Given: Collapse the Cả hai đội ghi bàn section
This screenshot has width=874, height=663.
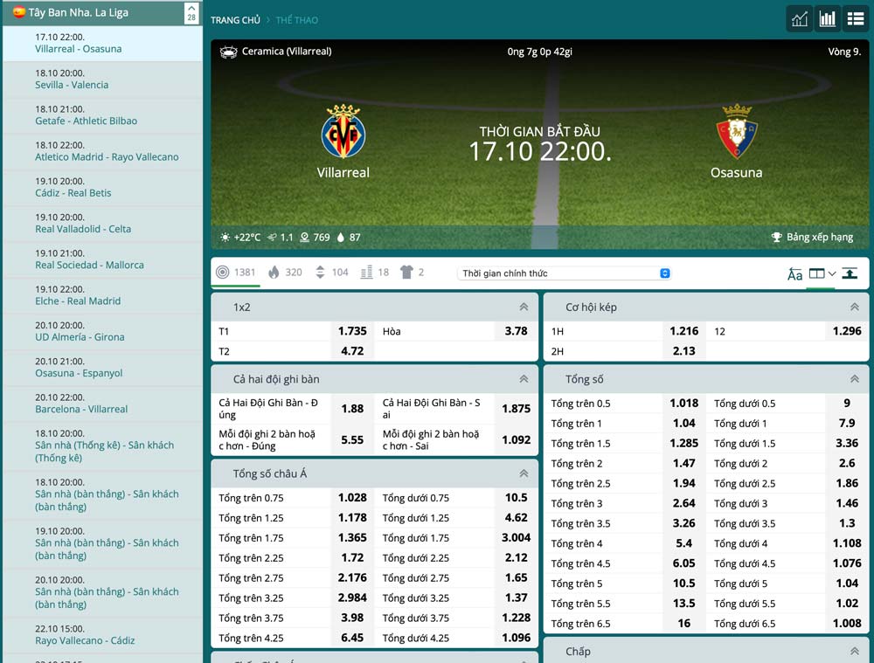Looking at the screenshot, I should (524, 379).
